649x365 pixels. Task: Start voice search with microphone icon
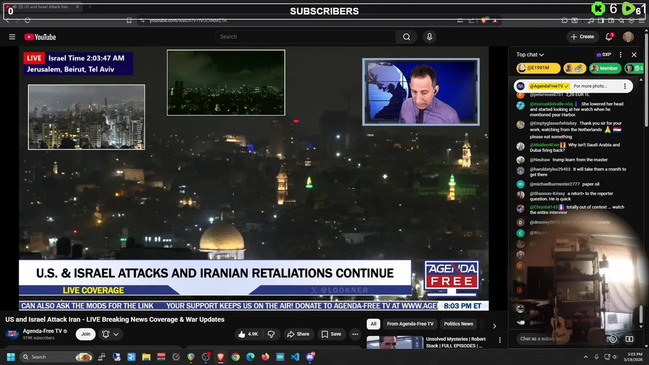click(x=429, y=36)
